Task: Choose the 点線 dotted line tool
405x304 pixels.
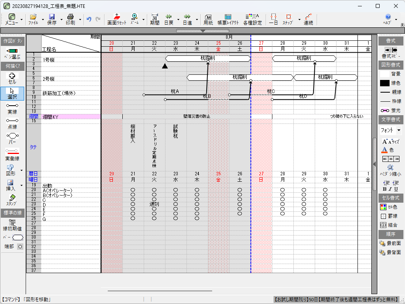Action: coord(12,123)
